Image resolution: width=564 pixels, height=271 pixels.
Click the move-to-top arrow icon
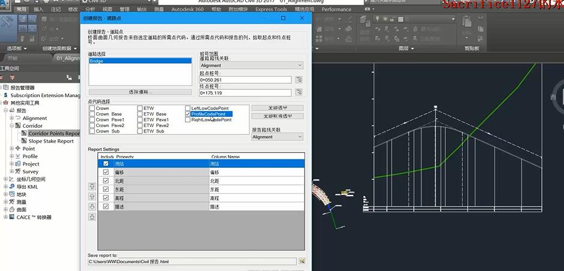[x=92, y=186]
